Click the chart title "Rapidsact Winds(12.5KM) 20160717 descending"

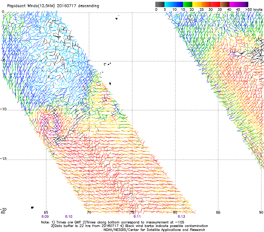coord(53,6)
